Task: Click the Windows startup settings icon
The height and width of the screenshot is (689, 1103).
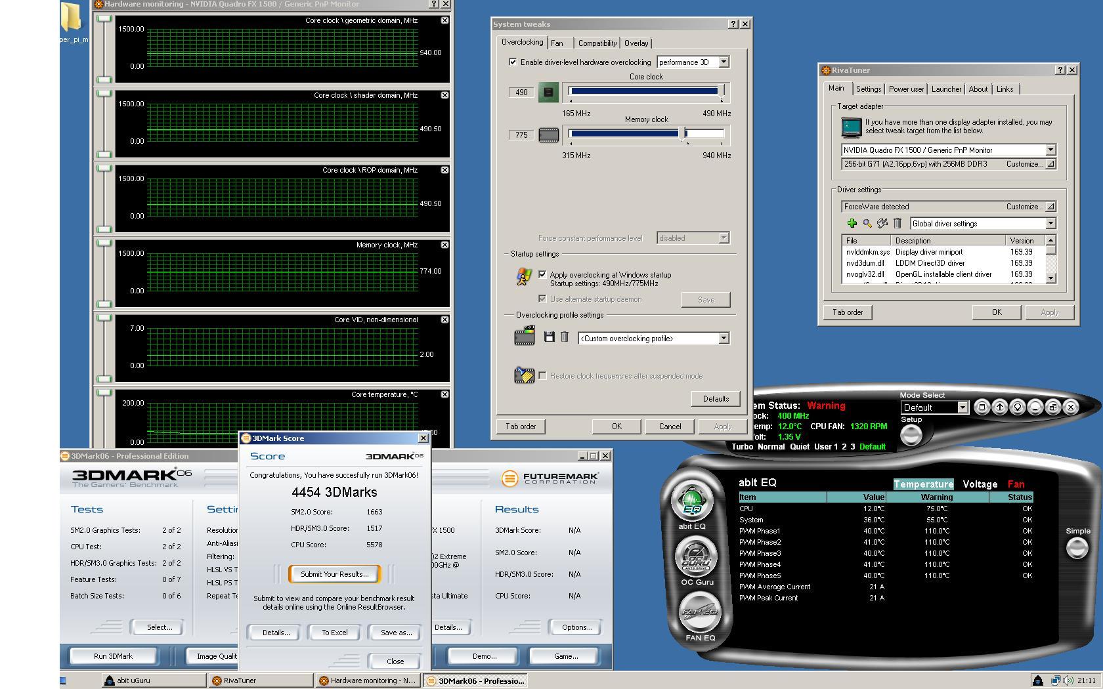Action: [523, 277]
